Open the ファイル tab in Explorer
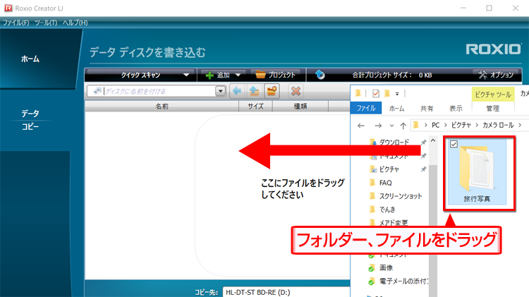Image resolution: width=529 pixels, height=297 pixels. 366,108
